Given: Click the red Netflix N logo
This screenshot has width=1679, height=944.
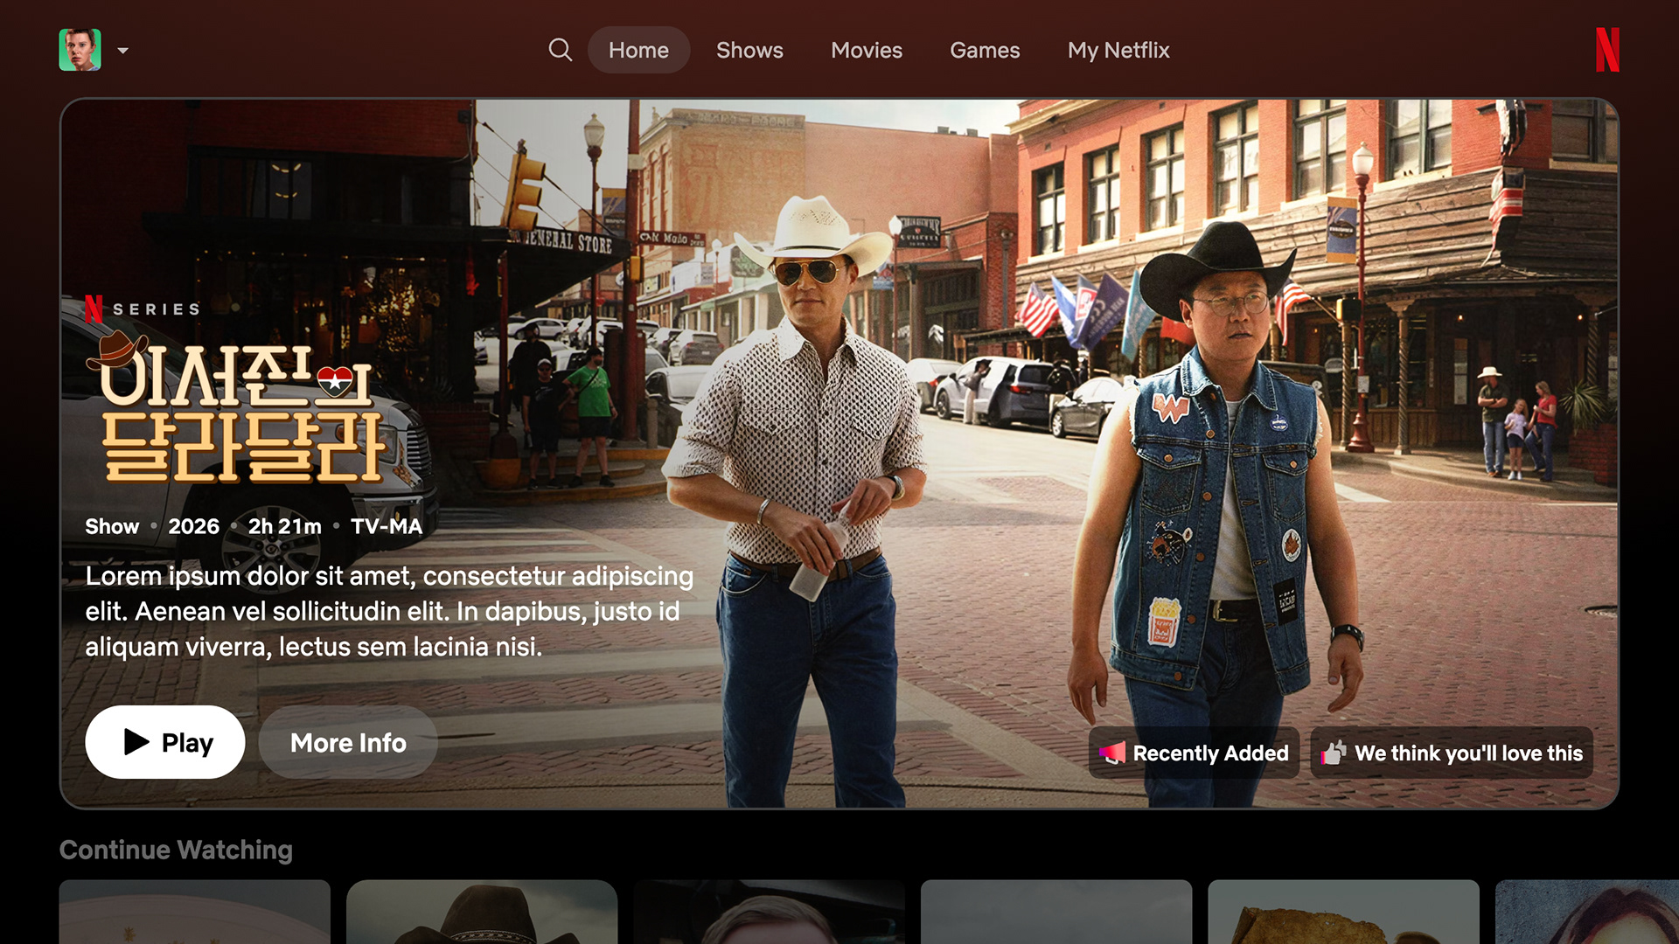Looking at the screenshot, I should pos(1606,50).
